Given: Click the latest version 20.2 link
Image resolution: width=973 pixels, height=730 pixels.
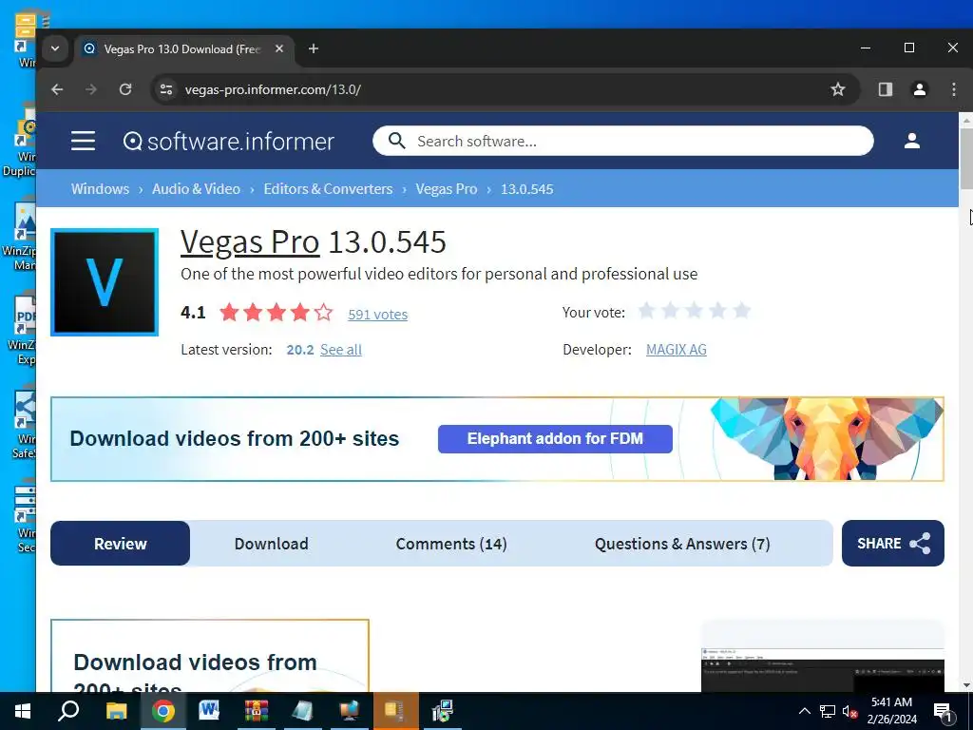Looking at the screenshot, I should [x=299, y=350].
